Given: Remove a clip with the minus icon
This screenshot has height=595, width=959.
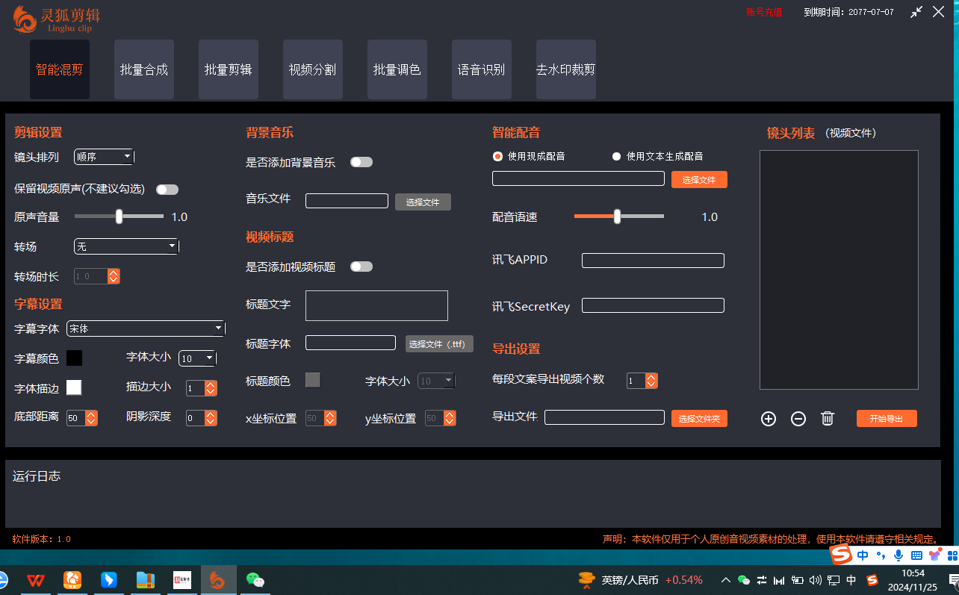Looking at the screenshot, I should pos(798,419).
